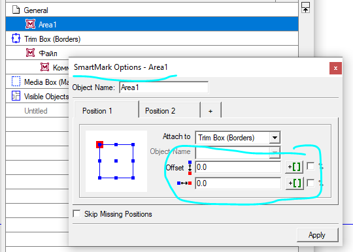Close the SmartMark Options dialog

pos(335,68)
